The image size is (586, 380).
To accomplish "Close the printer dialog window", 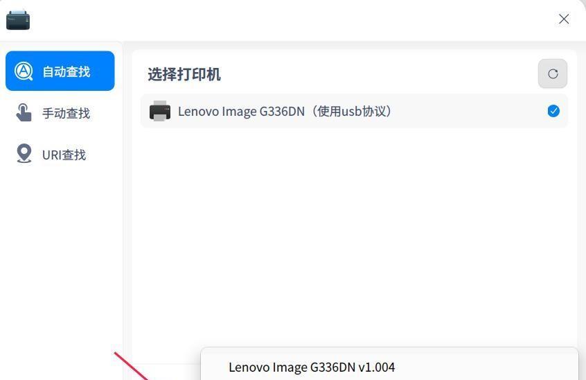I will click(564, 19).
